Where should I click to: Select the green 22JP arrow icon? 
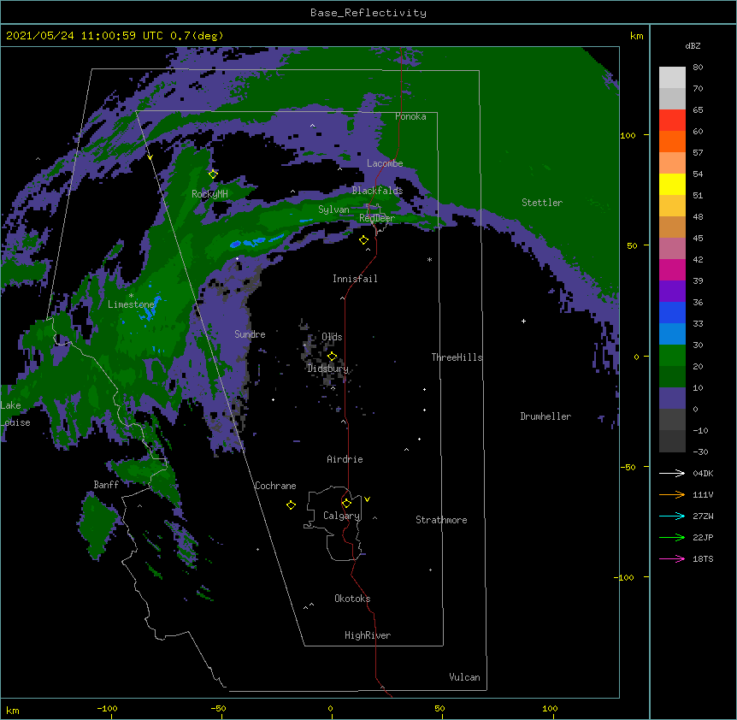tap(672, 537)
